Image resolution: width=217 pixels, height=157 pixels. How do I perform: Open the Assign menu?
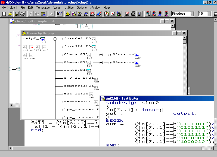57,8
